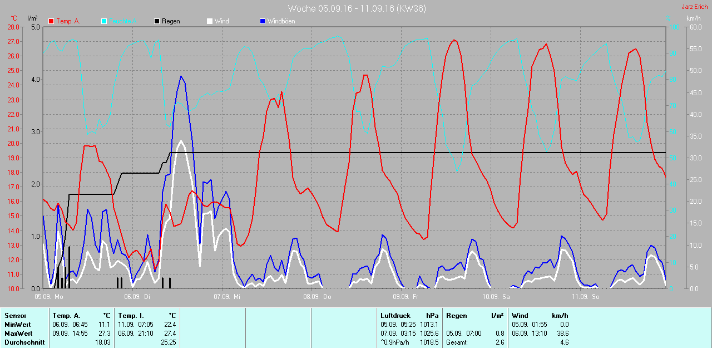712x348 pixels.
Task: Click the Temp. I. minimum value 22.4
Action: (x=170, y=325)
